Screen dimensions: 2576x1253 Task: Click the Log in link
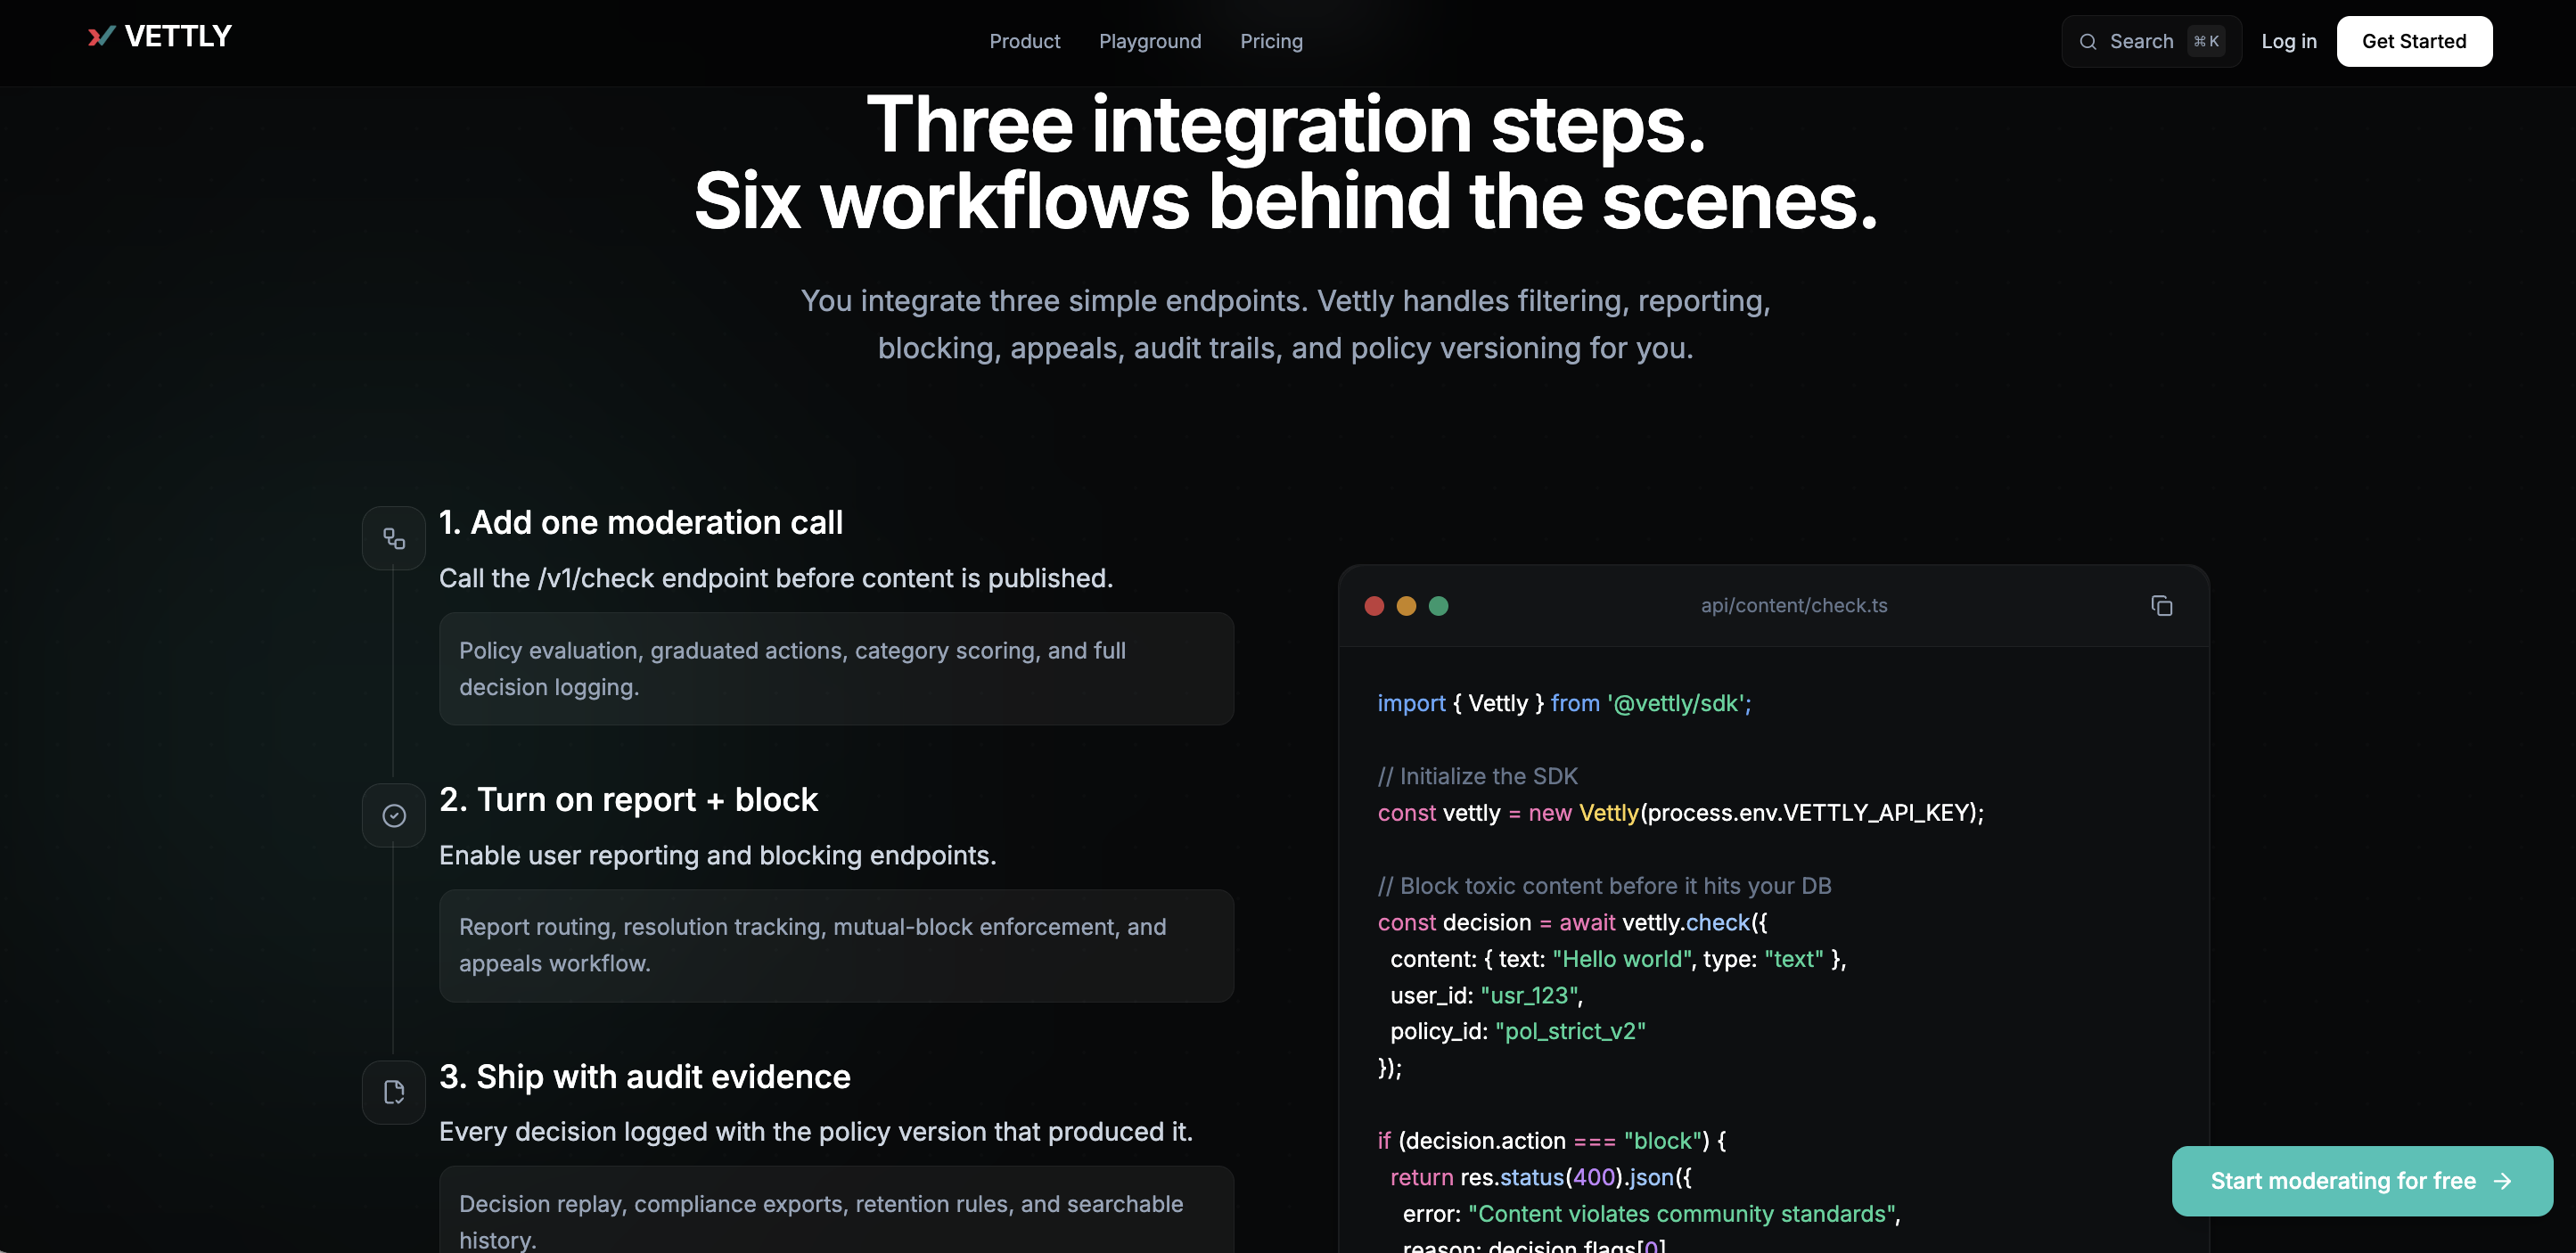2289,42
